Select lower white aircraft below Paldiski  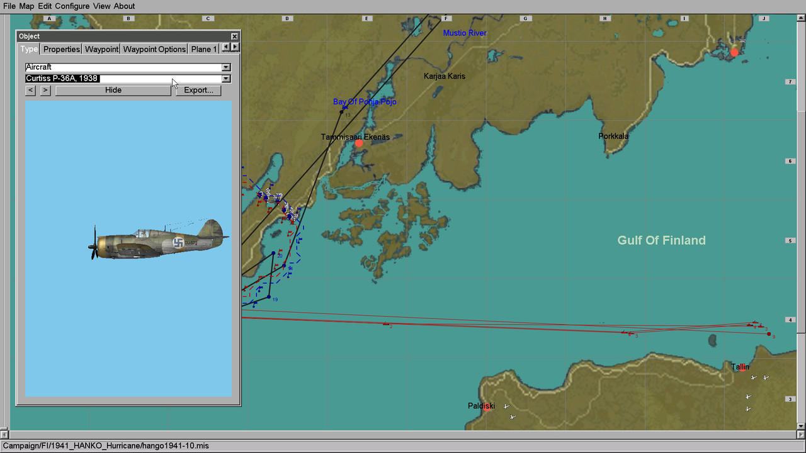click(513, 417)
